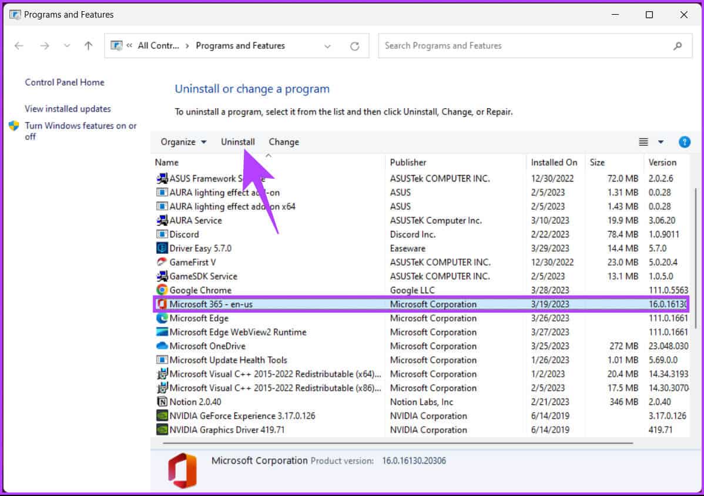Click the Uninstall toolbar button

coord(237,142)
